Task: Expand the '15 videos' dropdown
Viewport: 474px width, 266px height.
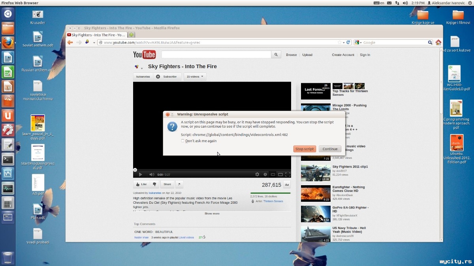Action: 195,76
